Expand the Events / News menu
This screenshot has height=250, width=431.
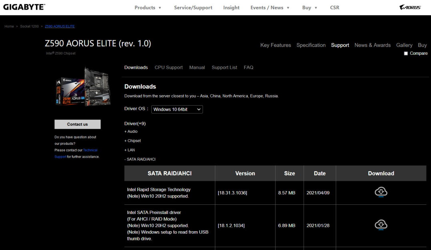point(270,8)
